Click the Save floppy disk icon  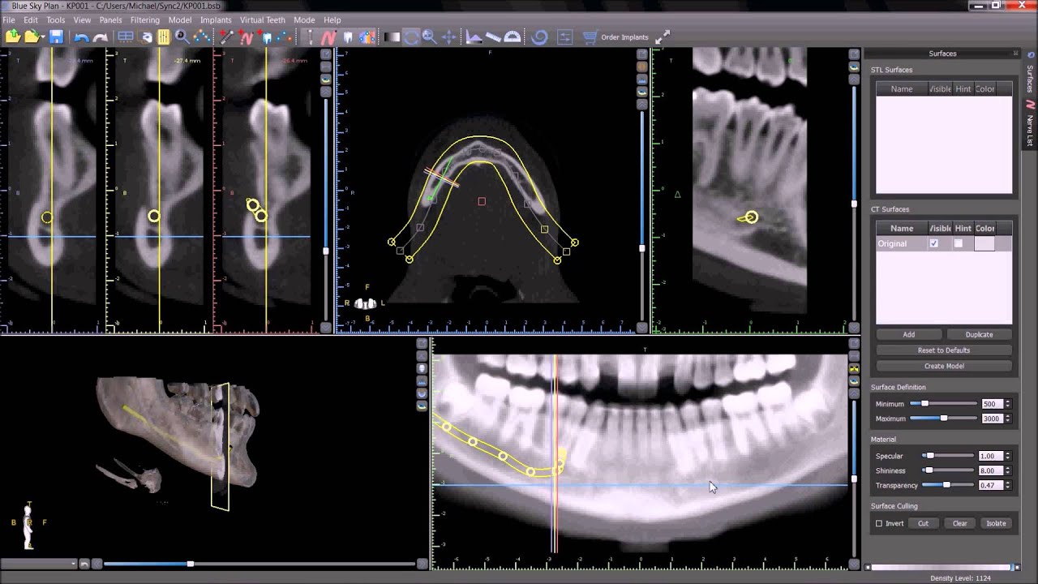click(x=56, y=36)
